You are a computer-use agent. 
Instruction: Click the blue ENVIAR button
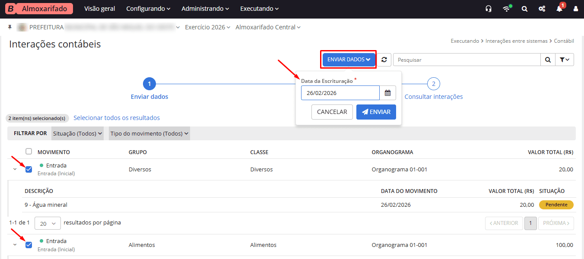376,112
